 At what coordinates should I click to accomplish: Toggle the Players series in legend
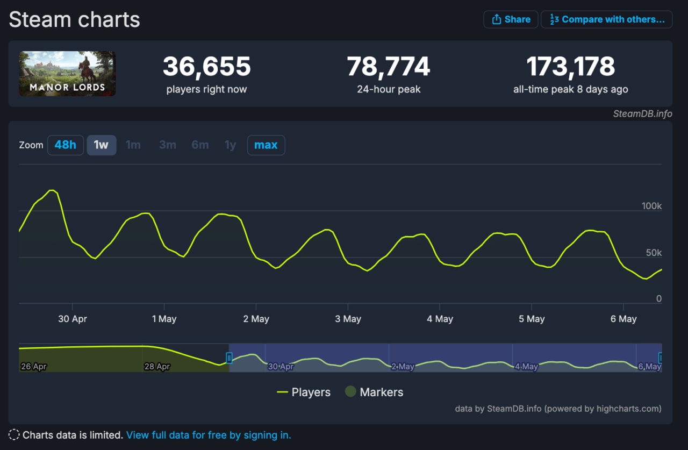[x=304, y=392]
